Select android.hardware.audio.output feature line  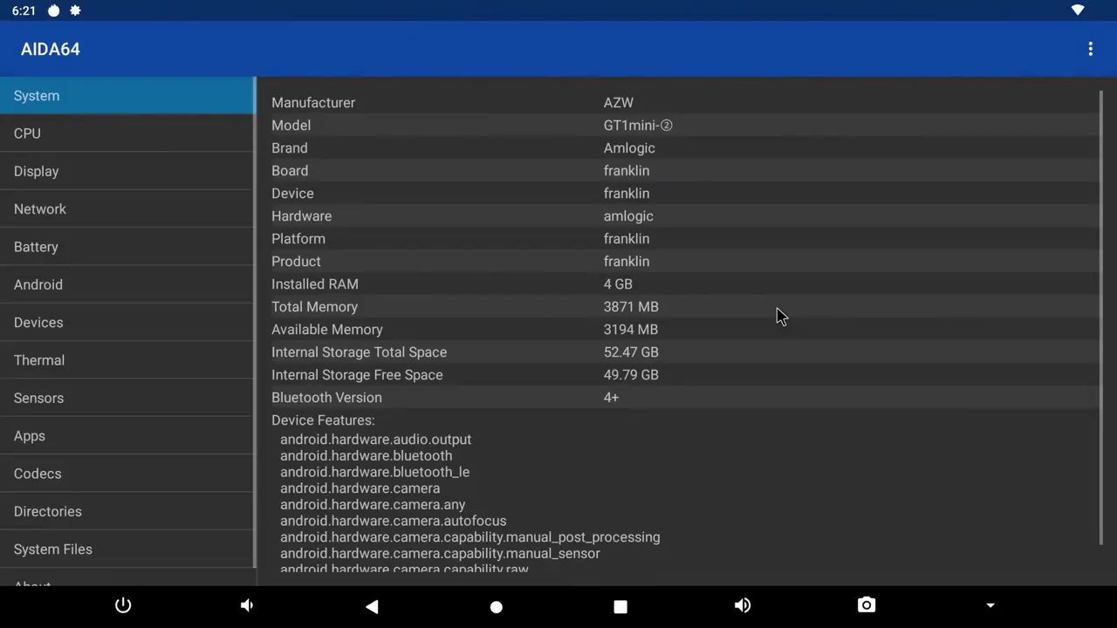[x=375, y=440]
